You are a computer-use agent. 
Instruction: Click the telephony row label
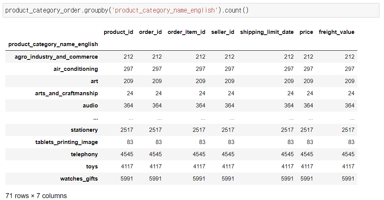[x=84, y=154]
